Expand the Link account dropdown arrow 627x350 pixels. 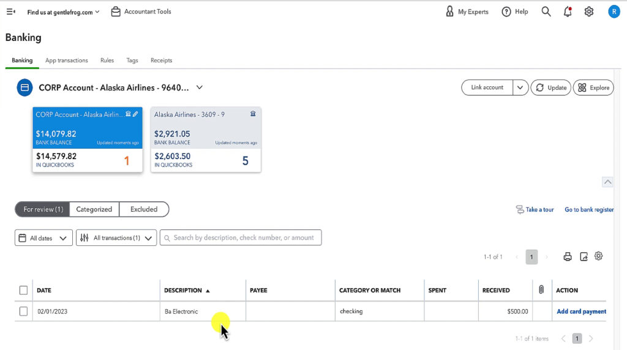point(520,87)
